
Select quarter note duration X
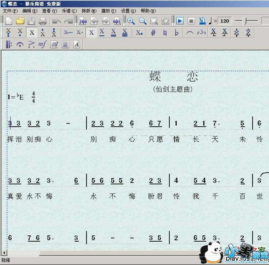(92, 32)
